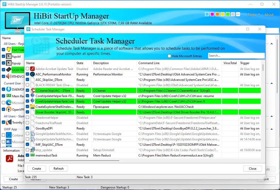
Task: Click the memreductTask chip icon
Action: tap(32, 155)
